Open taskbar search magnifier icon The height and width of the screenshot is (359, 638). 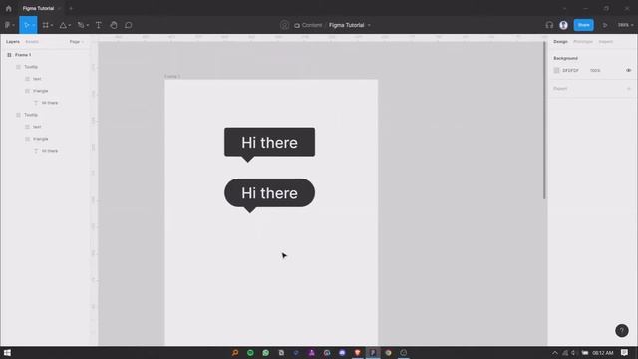point(235,352)
